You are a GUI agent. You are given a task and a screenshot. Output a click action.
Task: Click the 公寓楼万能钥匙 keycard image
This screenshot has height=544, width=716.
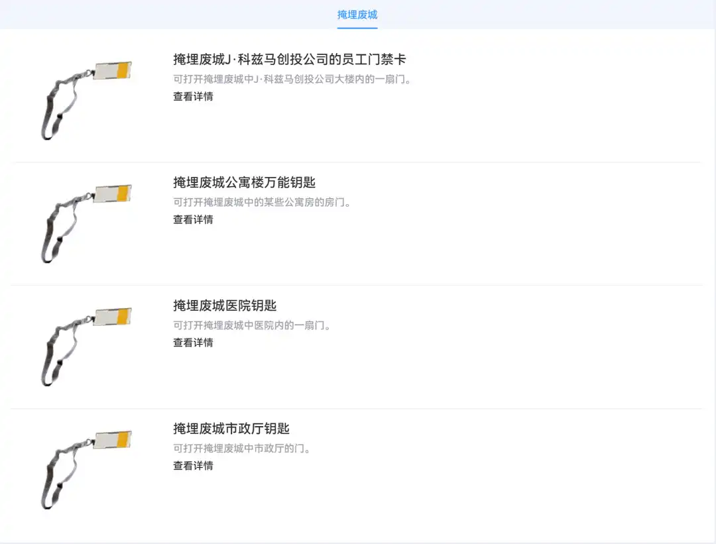pos(86,223)
